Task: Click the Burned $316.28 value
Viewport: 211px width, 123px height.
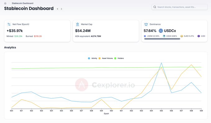Action: tap(38, 36)
